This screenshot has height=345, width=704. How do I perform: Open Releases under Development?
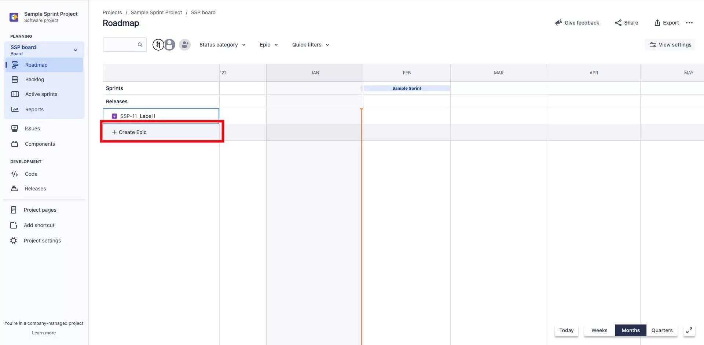pyautogui.click(x=34, y=189)
